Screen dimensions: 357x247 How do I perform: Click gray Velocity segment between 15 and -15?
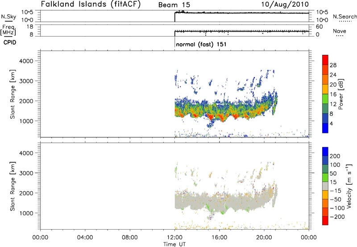(x=325, y=186)
